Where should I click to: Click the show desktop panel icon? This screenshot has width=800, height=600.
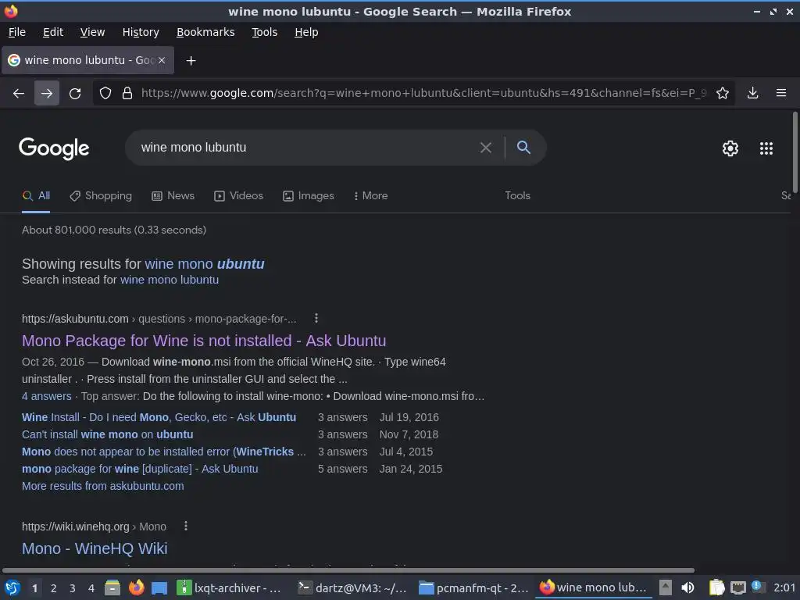159,587
